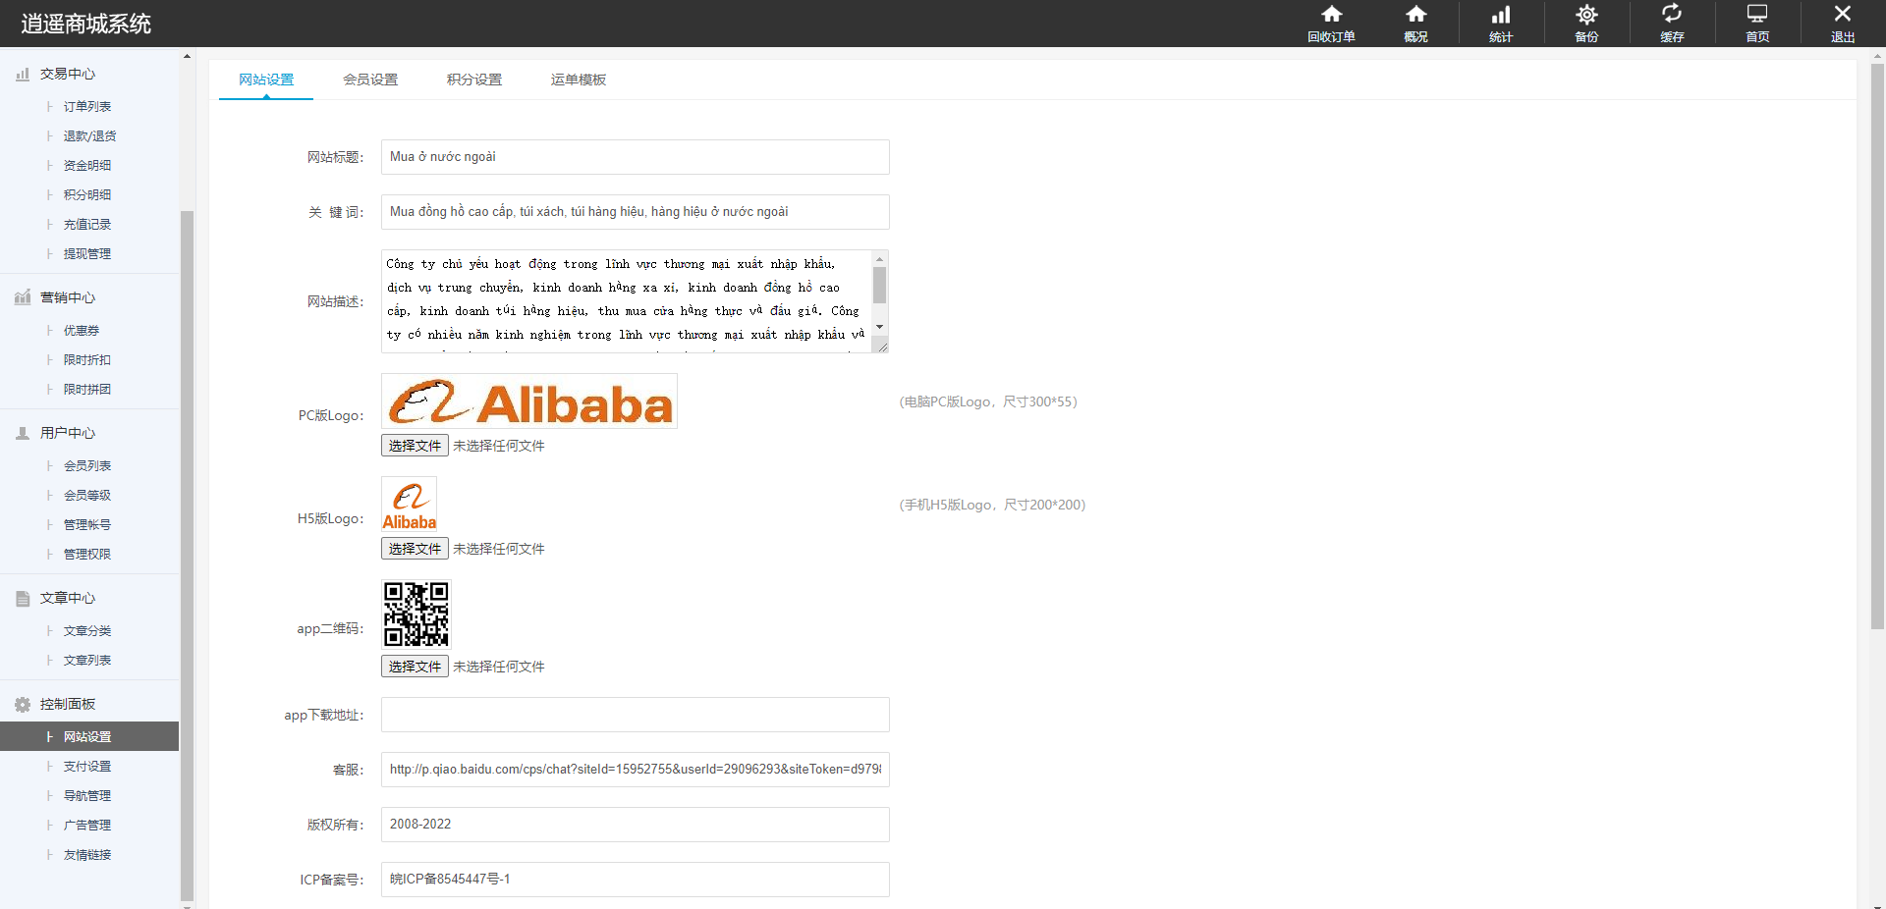The image size is (1886, 909).
Task: Click the ICP备案号 input field
Action: [636, 880]
